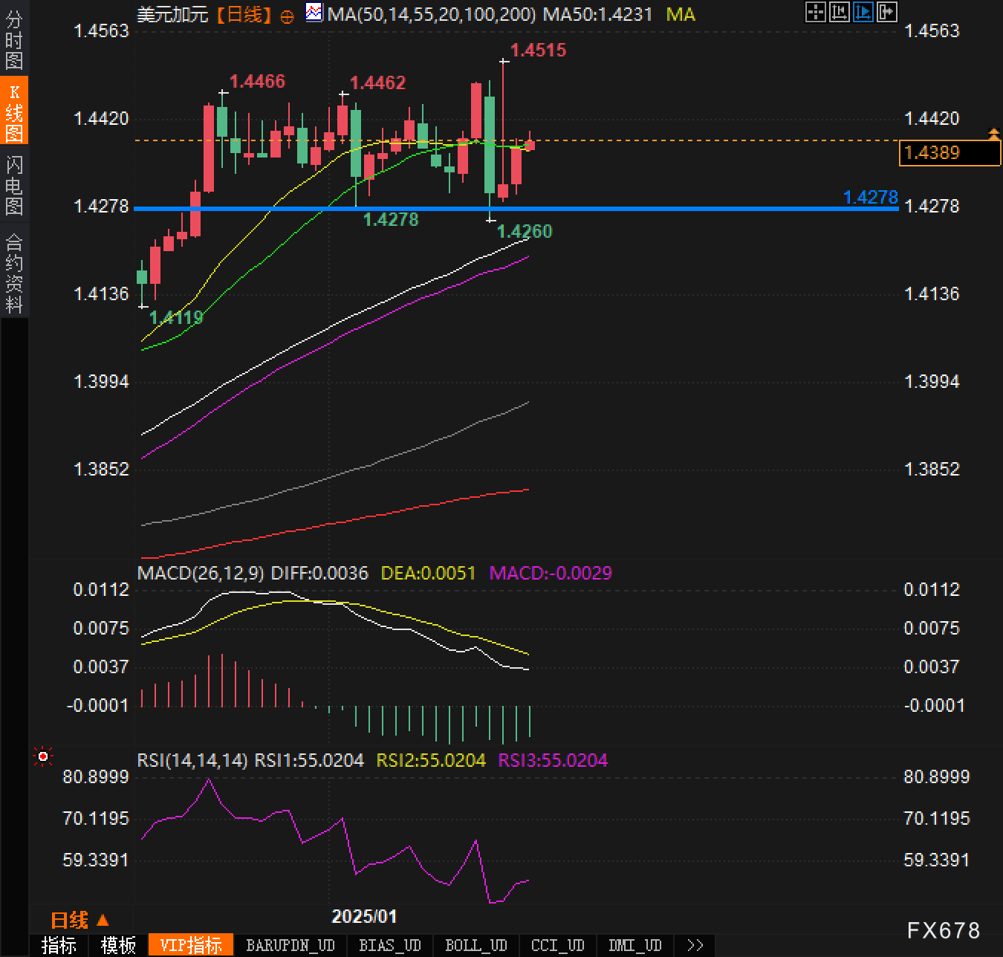Viewport: 1003px width, 957px height.
Task: Open the yellow MA indicator selector
Action: [x=680, y=14]
